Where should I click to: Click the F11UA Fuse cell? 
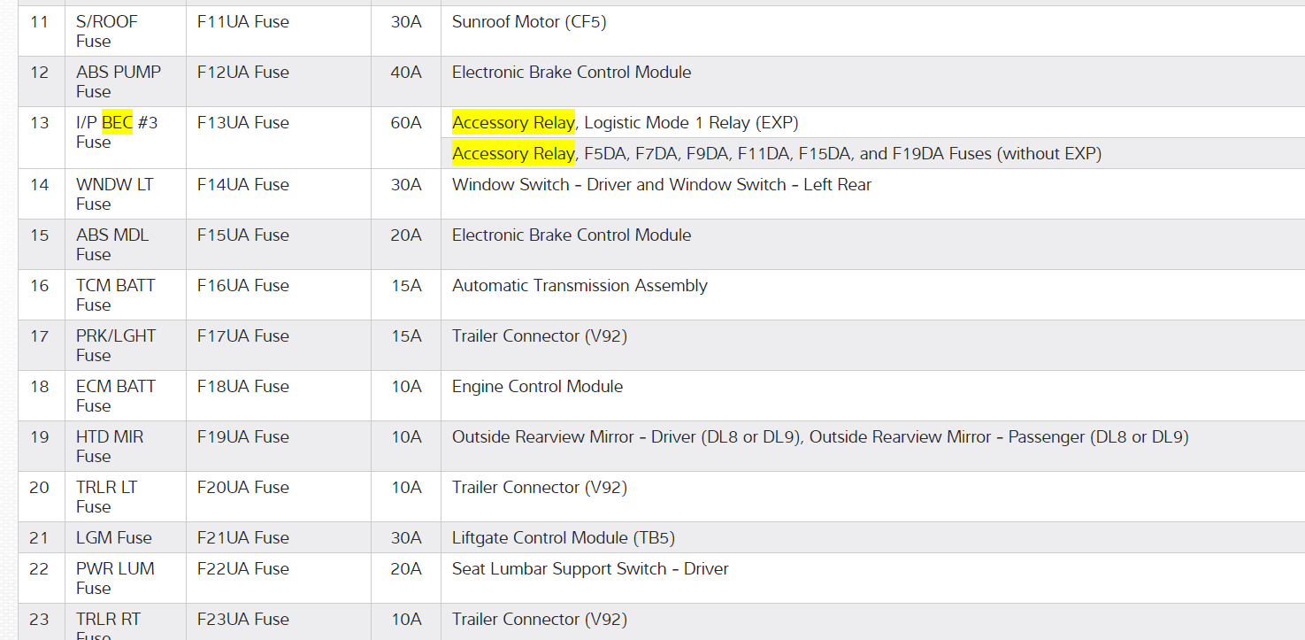[x=242, y=22]
